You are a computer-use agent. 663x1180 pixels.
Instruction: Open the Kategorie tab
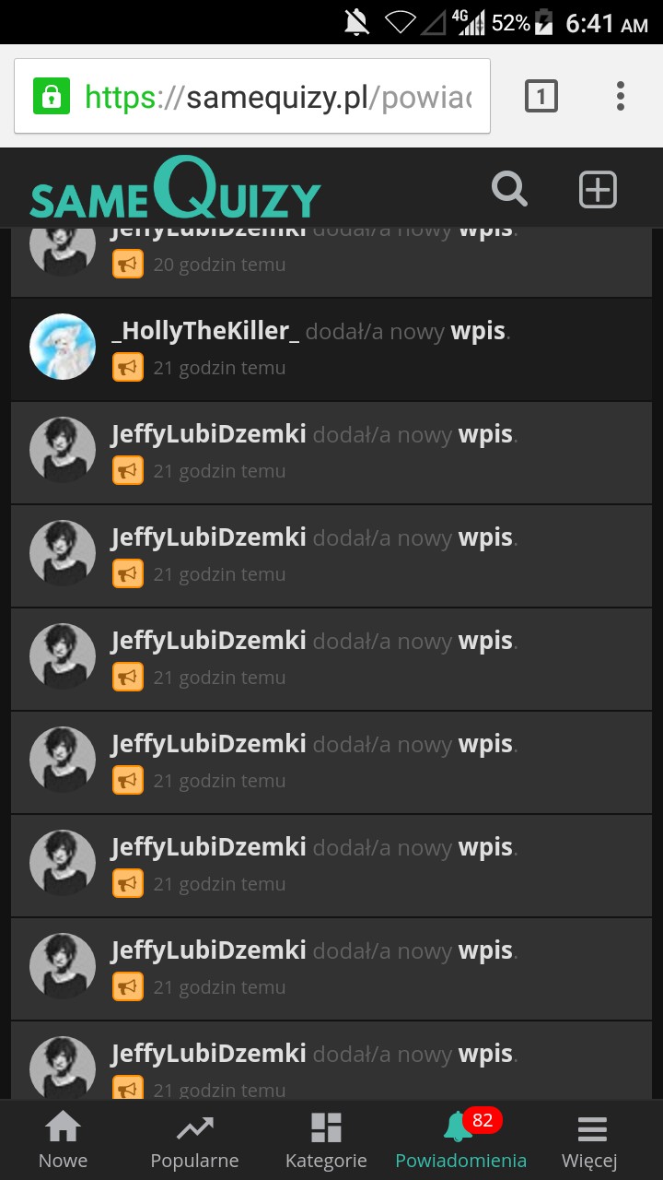326,1140
